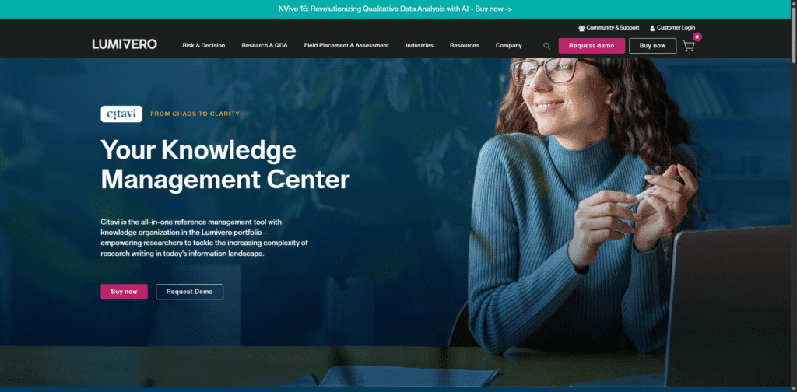This screenshot has height=392, width=797.
Task: Expand the Research & QDA menu
Action: tap(265, 45)
